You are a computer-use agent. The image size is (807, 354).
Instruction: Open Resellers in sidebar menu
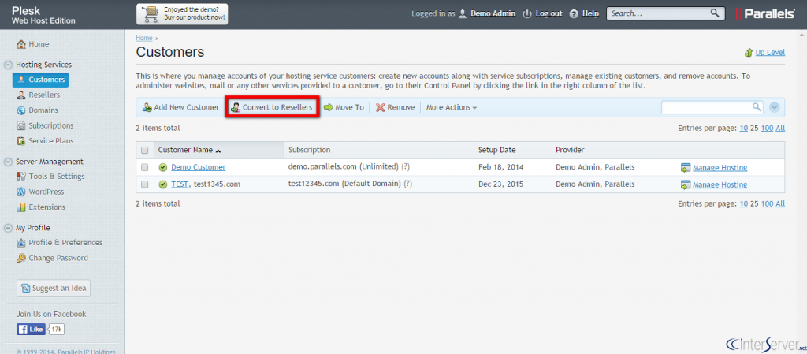44,95
